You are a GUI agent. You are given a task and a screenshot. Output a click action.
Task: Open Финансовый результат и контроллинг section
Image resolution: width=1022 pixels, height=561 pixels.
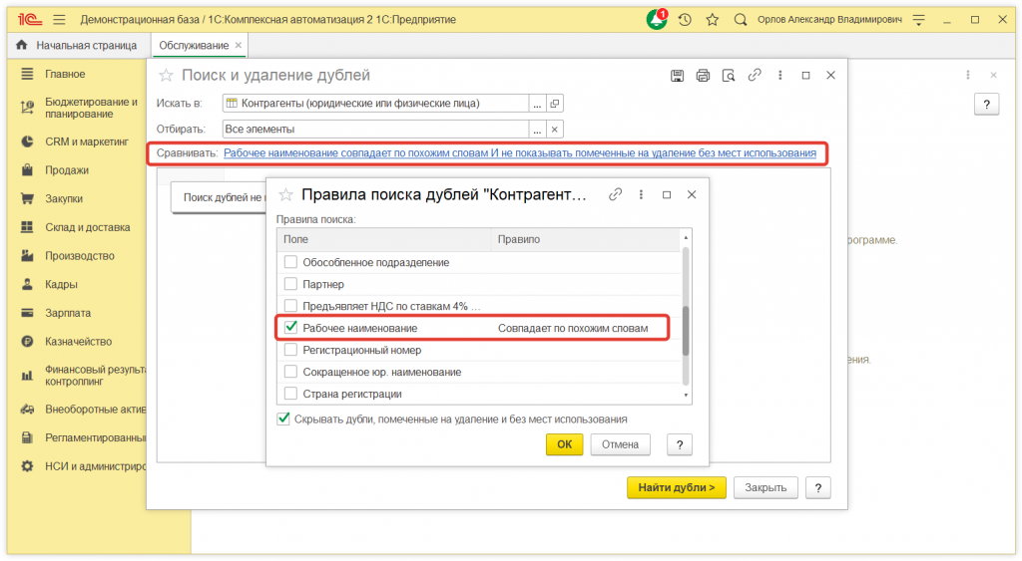coord(95,376)
